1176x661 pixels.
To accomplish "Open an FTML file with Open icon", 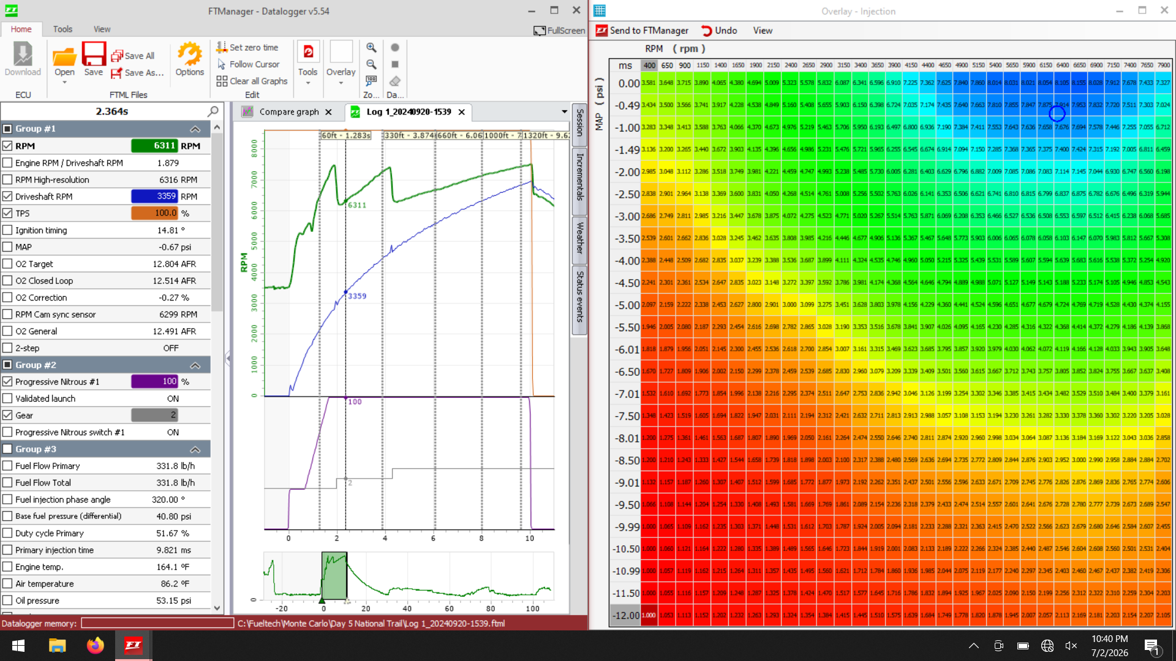I will [x=64, y=57].
